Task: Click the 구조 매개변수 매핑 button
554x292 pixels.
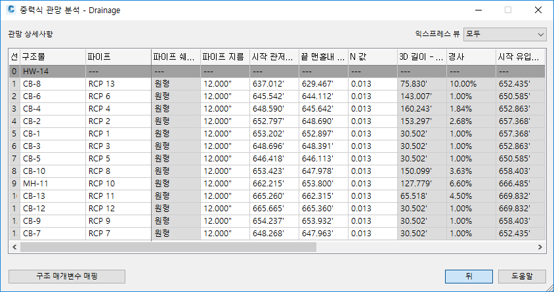Action: [x=67, y=276]
